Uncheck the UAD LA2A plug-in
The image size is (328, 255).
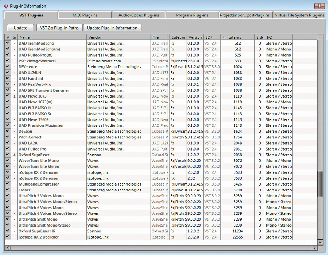[x=8, y=143]
